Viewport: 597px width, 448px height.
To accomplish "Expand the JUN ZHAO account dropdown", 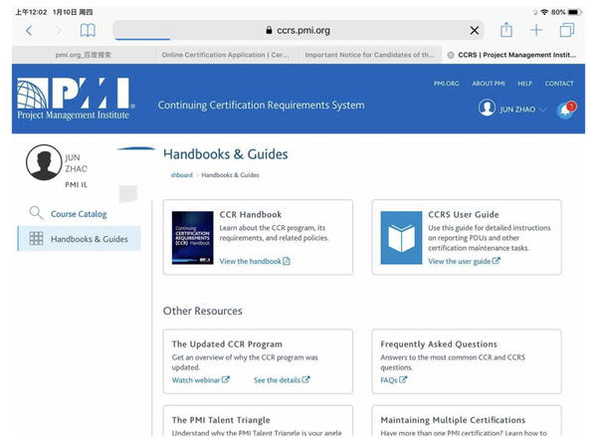I will (522, 110).
